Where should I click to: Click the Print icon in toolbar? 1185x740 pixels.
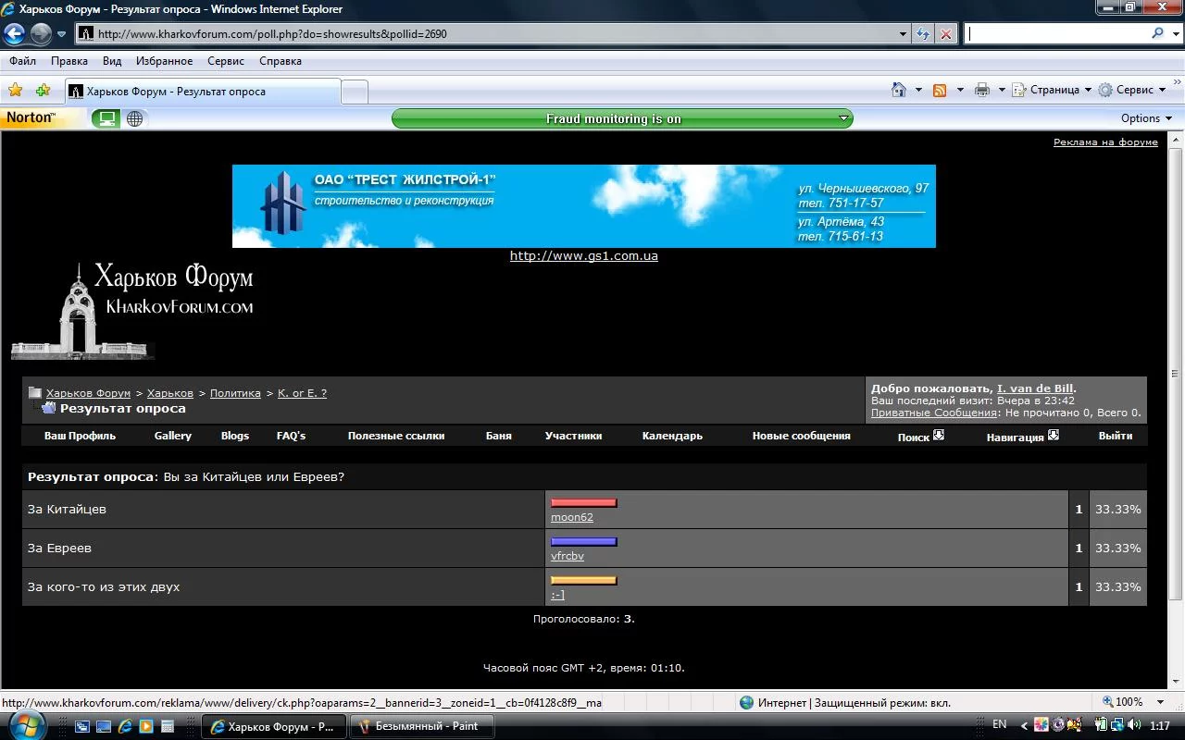[982, 90]
